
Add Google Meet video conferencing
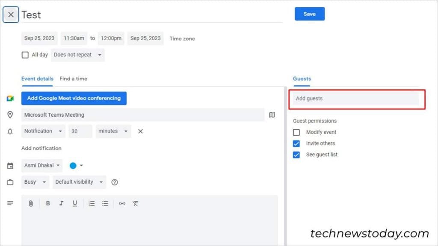click(74, 98)
